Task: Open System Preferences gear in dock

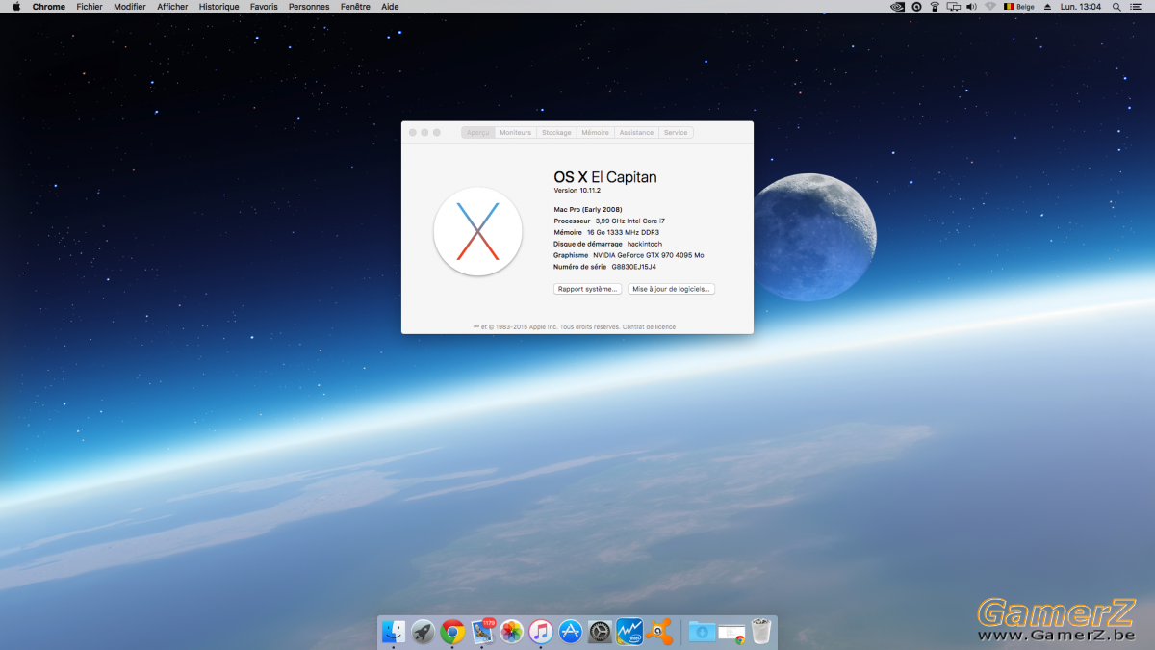Action: 601,632
